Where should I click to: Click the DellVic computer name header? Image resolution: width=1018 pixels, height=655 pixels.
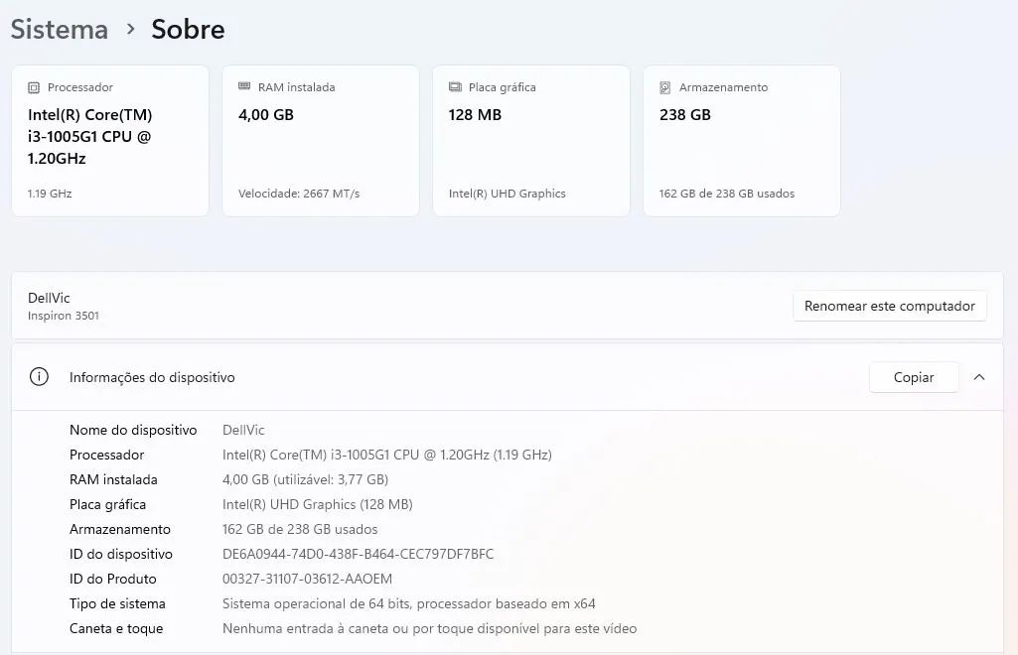pos(49,298)
